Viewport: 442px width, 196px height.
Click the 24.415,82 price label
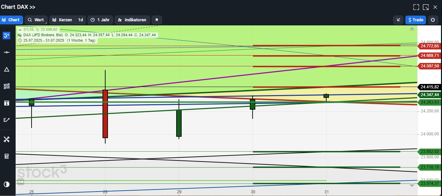429,87
